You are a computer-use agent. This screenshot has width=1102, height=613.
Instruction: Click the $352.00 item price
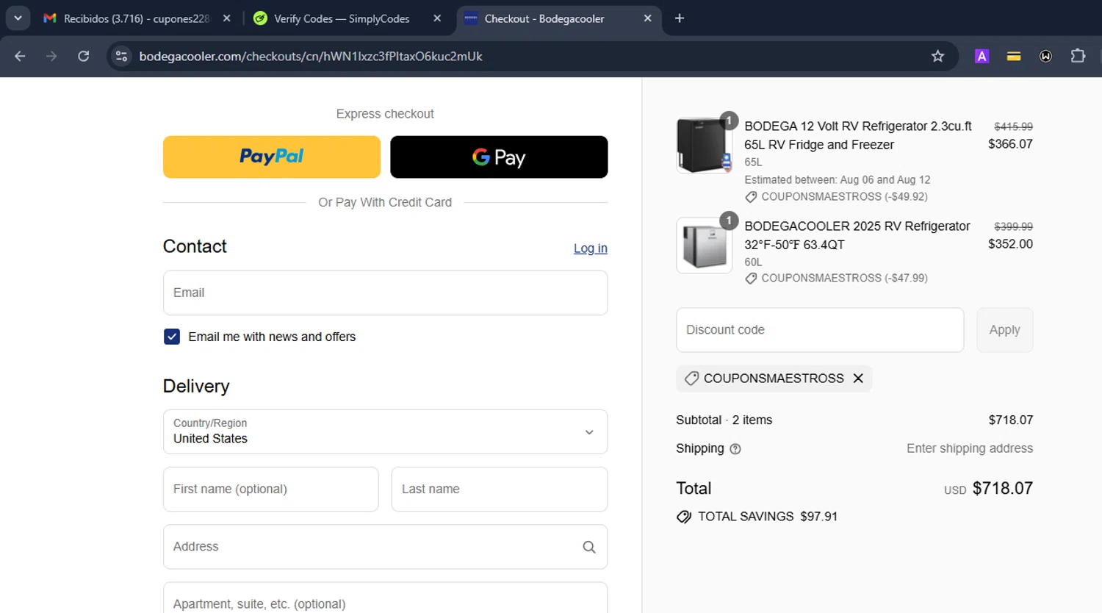1010,244
